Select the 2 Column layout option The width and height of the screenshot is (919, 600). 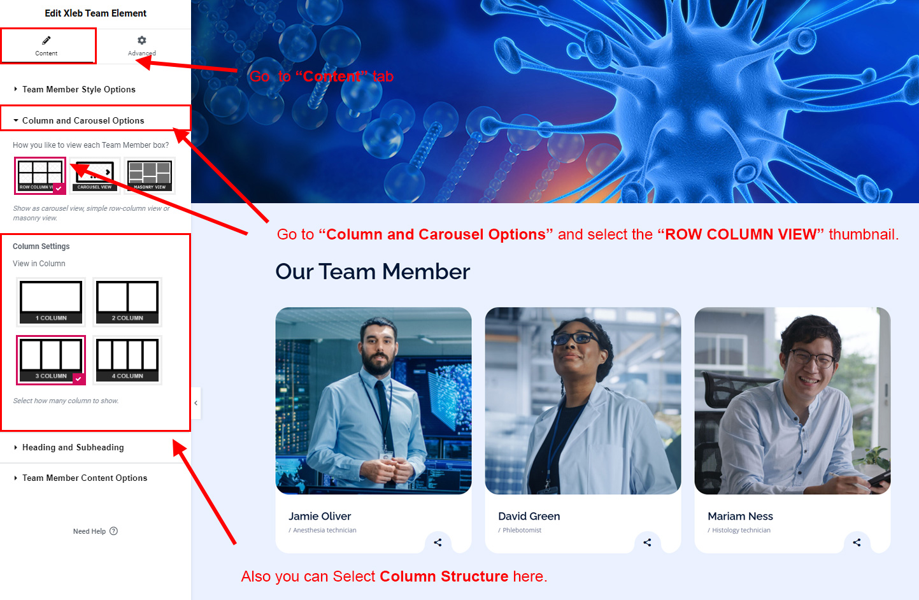pos(127,302)
